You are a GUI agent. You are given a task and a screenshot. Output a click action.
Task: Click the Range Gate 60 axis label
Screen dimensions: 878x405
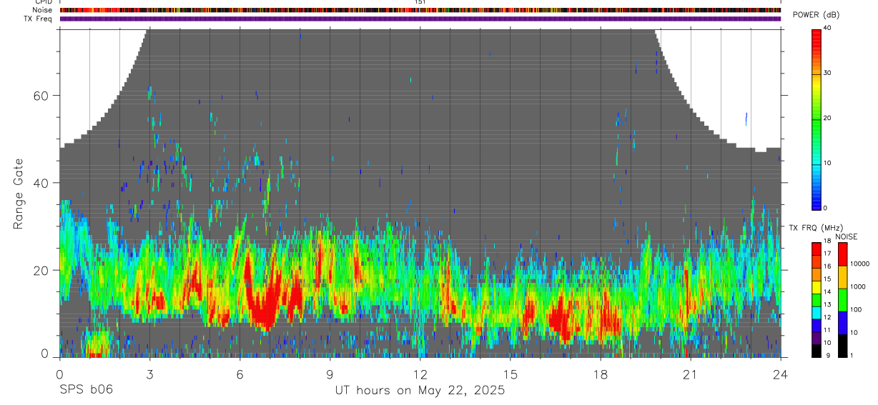tap(45, 96)
